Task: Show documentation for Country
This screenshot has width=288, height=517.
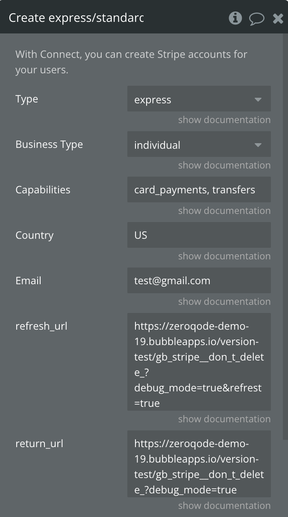Action: (224, 256)
